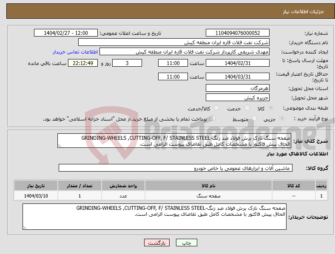Open the اطلاعات تماس خریدار link
This screenshot has width=335, height=254.
pos(75,52)
